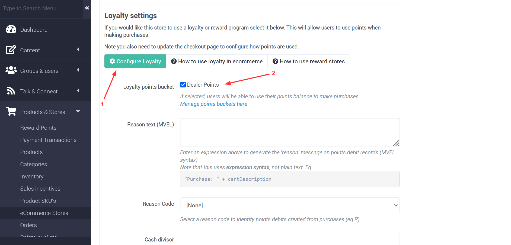The height and width of the screenshot is (245, 511).
Task: Focus the Type to Search Menu field
Action: (x=41, y=8)
